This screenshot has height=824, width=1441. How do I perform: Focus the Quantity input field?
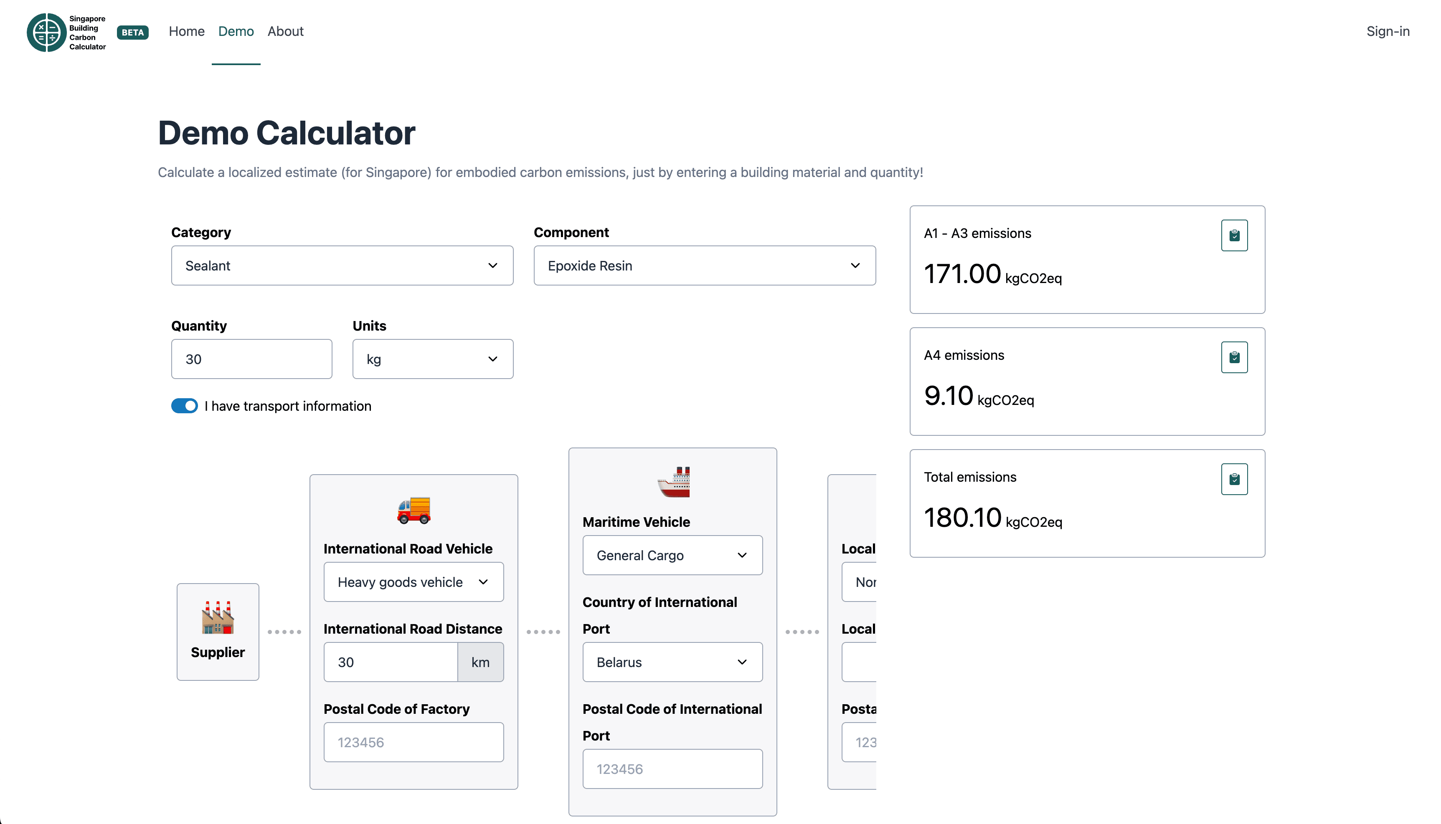pos(251,359)
